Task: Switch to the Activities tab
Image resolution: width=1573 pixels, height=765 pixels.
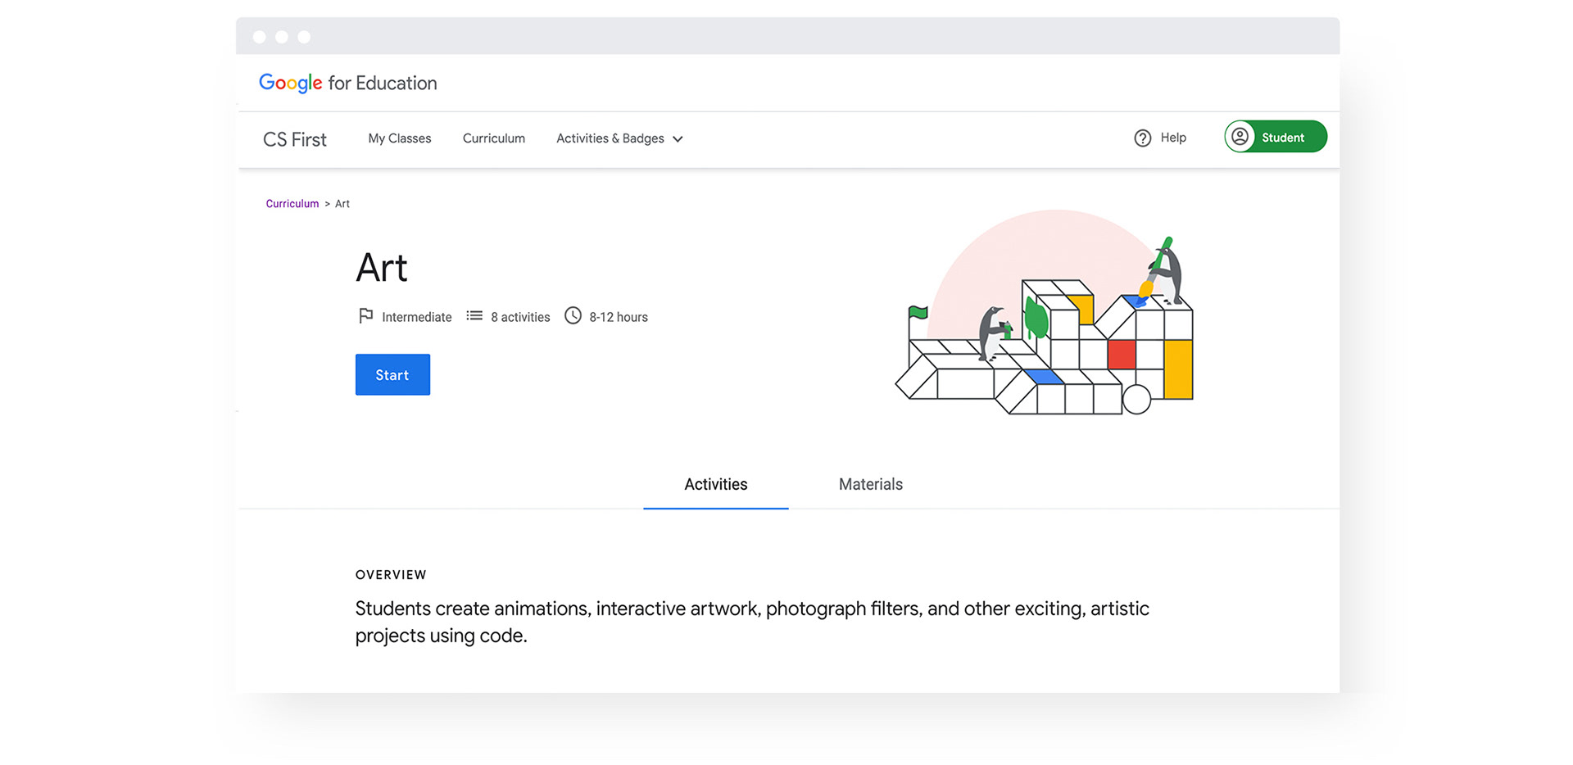Action: coord(716,484)
